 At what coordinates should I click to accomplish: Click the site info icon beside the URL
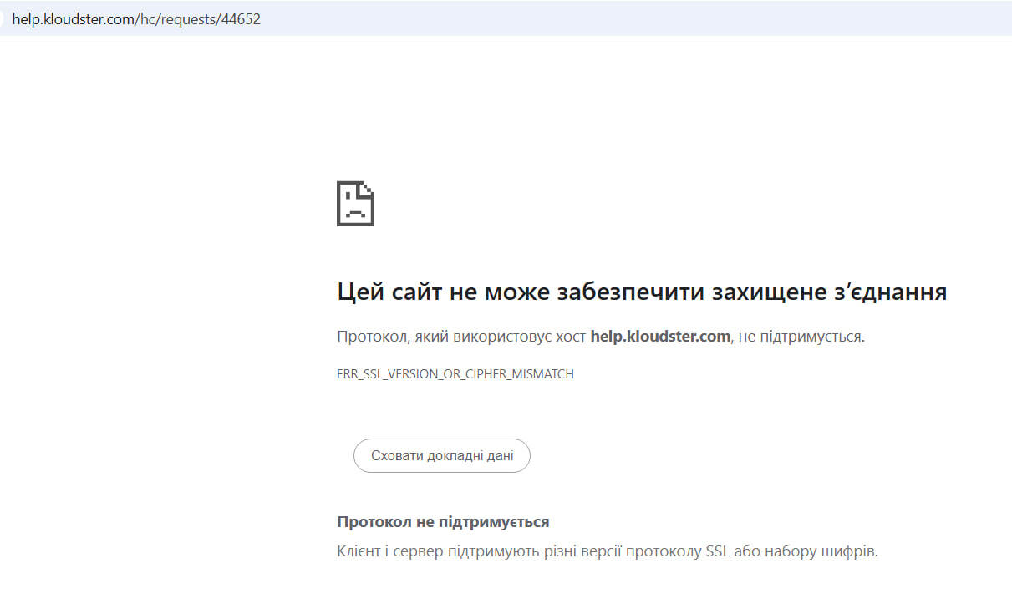click(3, 19)
